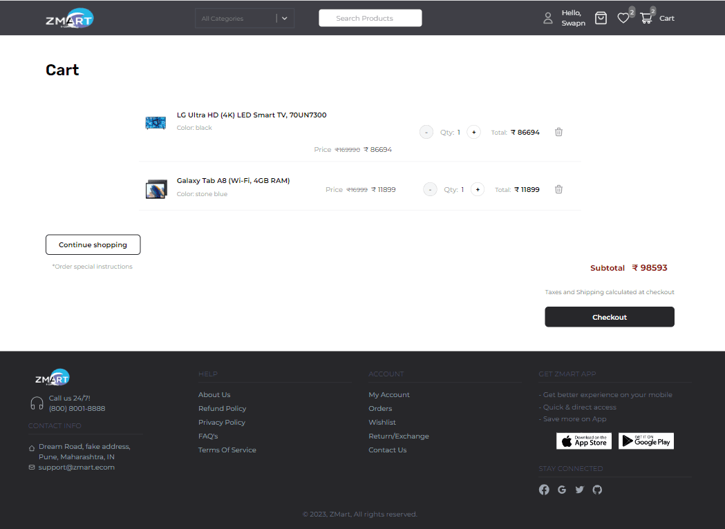Click the Twitter icon in footer
The width and height of the screenshot is (725, 529).
click(579, 490)
